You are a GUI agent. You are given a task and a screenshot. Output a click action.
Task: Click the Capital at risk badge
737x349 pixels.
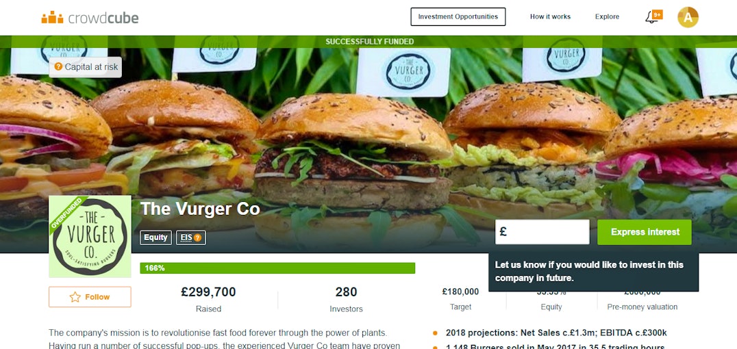click(86, 66)
